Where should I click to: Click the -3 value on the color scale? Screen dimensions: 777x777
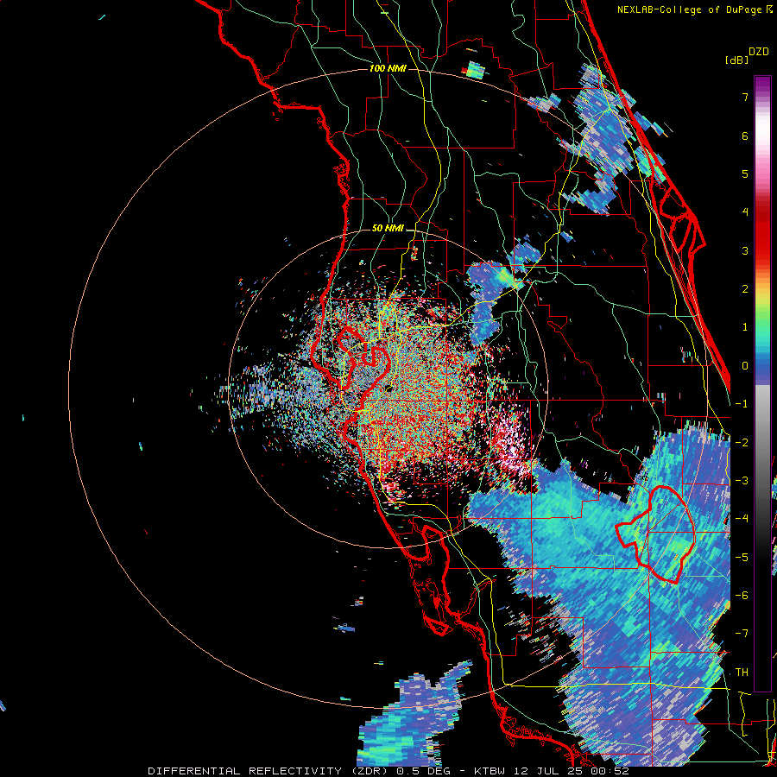click(742, 481)
